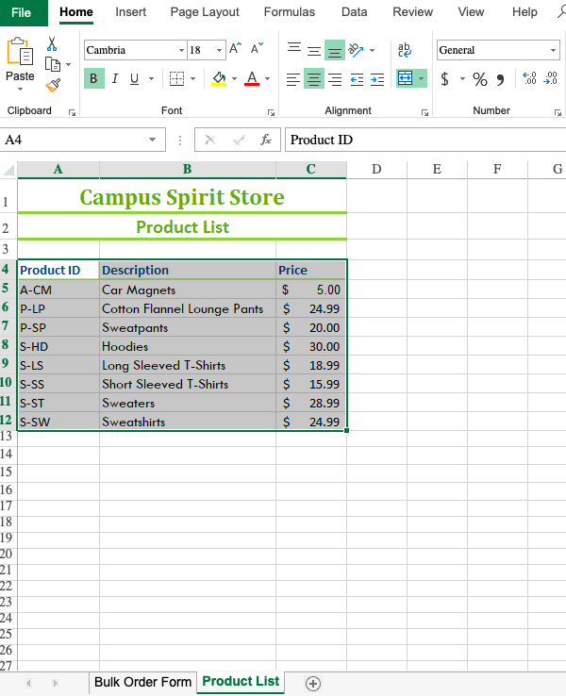The image size is (566, 696).
Task: Toggle Bottom Align button
Action: [x=335, y=50]
